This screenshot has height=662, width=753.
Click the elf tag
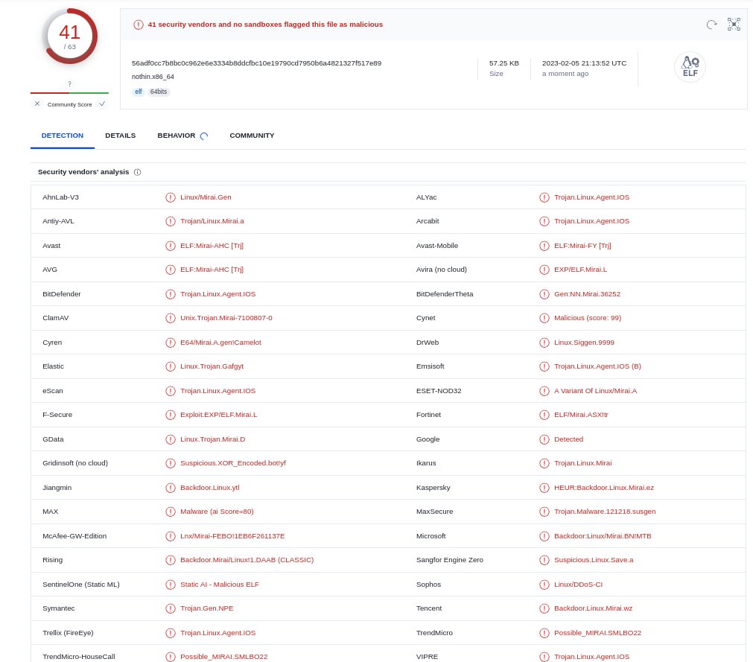click(139, 92)
